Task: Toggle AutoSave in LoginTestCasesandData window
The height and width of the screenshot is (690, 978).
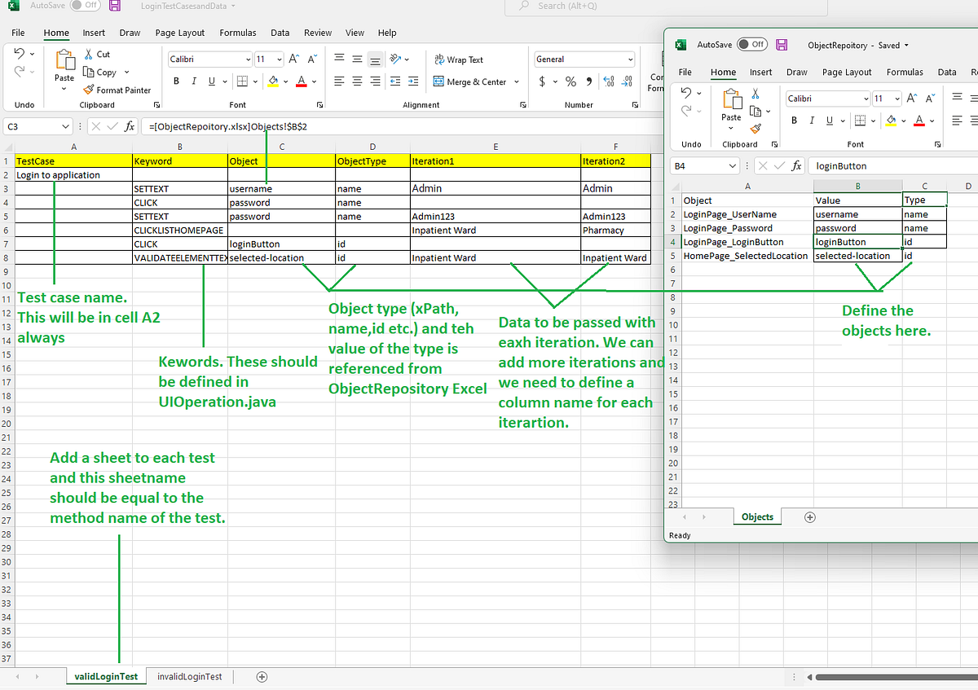Action: coord(84,5)
